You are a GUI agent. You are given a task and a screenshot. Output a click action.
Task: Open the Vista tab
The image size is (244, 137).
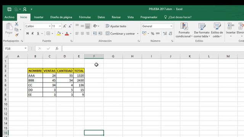point(130,17)
